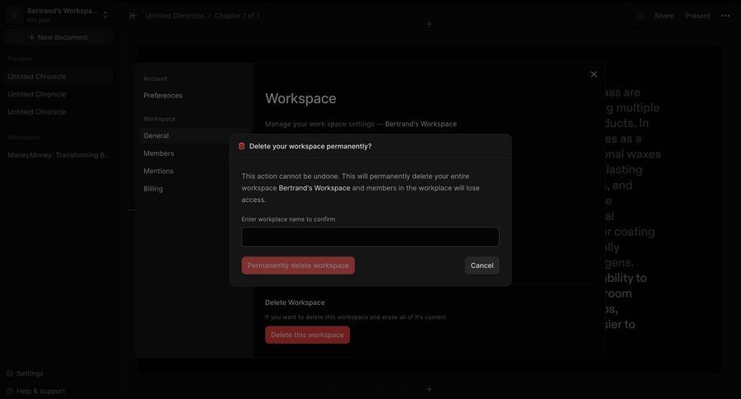Collapse sidebar with arrow icon
This screenshot has height=399, width=741.
[x=133, y=16]
